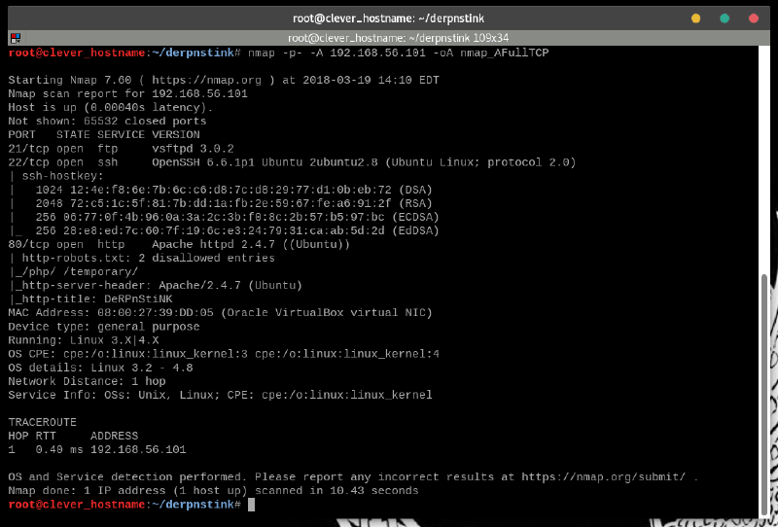Click the 'http-robots.txt: 2 disallowed entries' line
The width and height of the screenshot is (778, 527).
pos(141,258)
